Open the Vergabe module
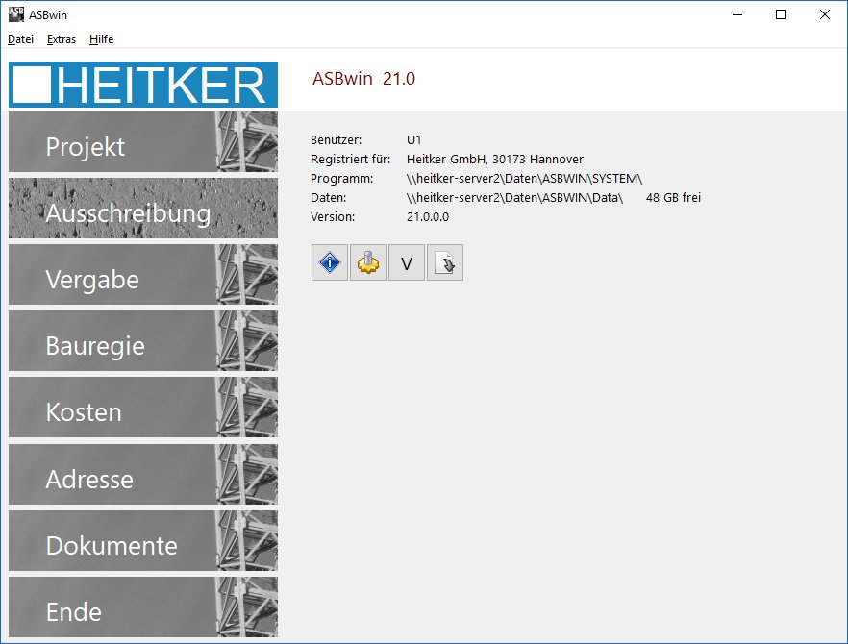This screenshot has height=644, width=848. [x=142, y=275]
